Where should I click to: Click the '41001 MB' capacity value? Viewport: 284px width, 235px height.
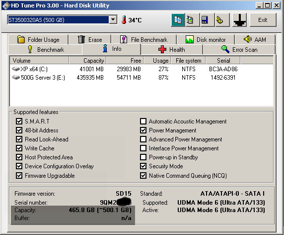click(x=91, y=69)
